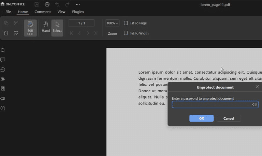Click the Save icon in title bar
Image resolution: width=262 pixels, height=156 pixels.
pos(37,4)
